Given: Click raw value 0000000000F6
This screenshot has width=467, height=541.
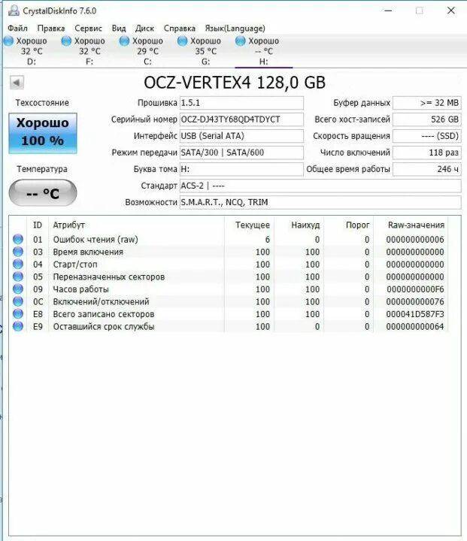Looking at the screenshot, I should (415, 289).
